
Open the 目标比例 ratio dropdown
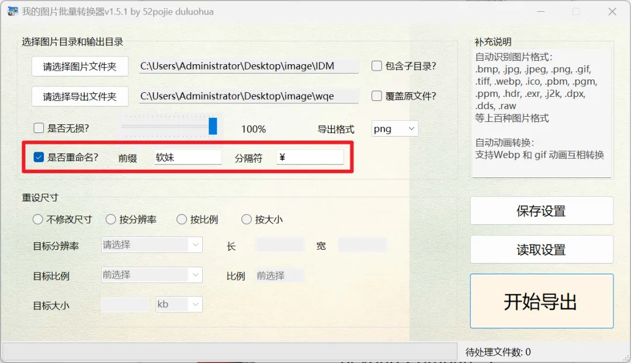click(x=151, y=274)
